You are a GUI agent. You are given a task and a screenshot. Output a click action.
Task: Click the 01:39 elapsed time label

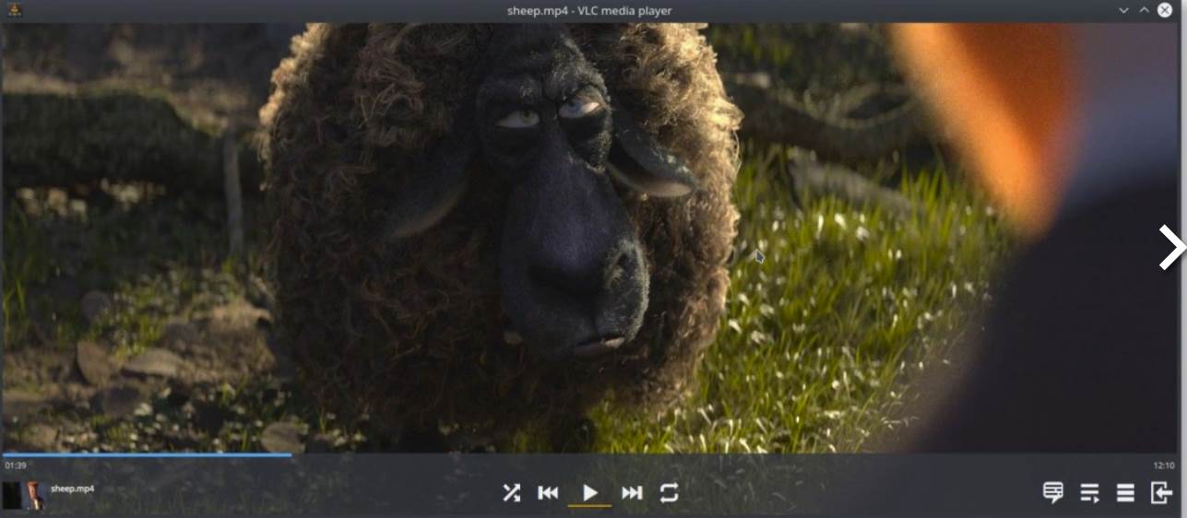pyautogui.click(x=16, y=466)
